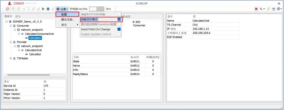This screenshot has height=110, width=284.
Task: Close the SOME/IP window
Action: (x=279, y=3)
